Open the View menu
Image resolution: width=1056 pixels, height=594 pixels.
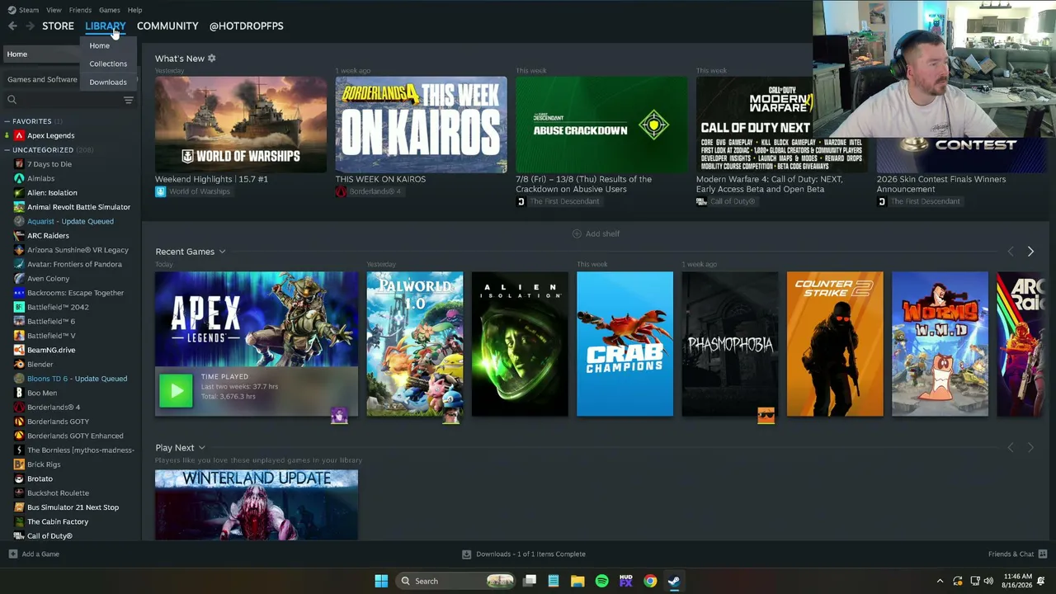54,10
